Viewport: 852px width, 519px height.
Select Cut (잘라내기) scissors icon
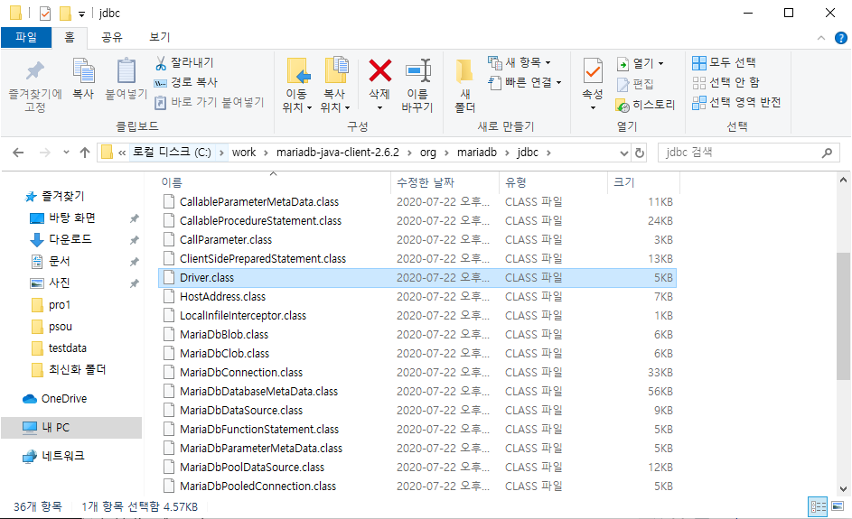pos(161,63)
